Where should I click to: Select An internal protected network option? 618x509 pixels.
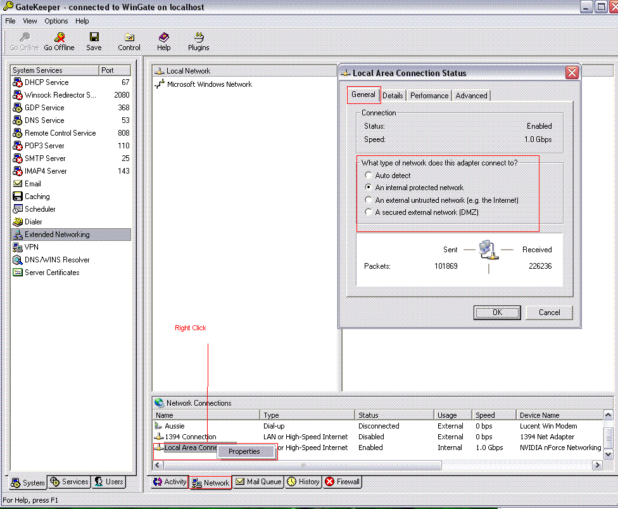368,188
